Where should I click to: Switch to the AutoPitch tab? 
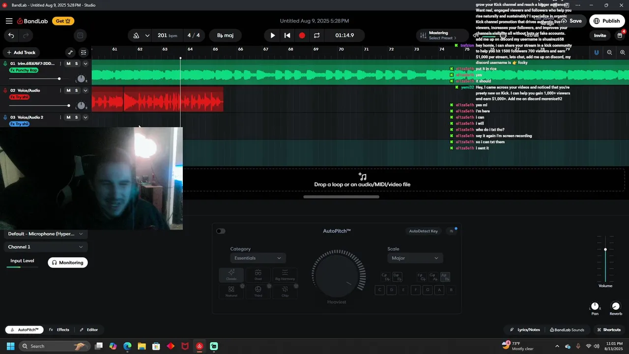[x=24, y=330]
